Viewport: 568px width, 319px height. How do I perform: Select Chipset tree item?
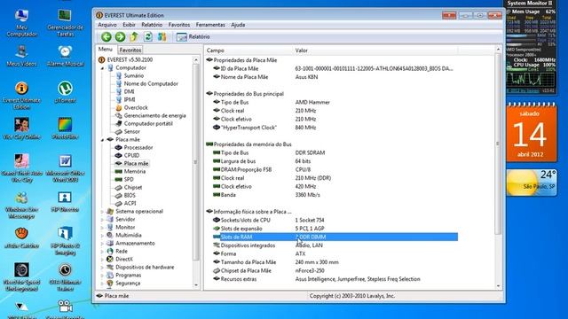[x=133, y=187]
